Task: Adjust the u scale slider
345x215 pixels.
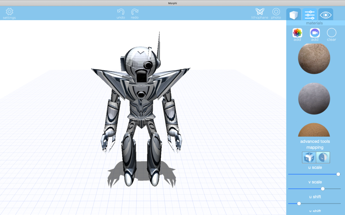Action: click(x=314, y=174)
